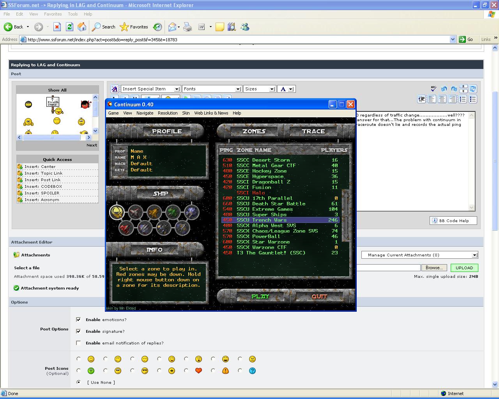Open the Mail icon dropdown arrow
This screenshot has height=399, width=499.
click(x=179, y=27)
